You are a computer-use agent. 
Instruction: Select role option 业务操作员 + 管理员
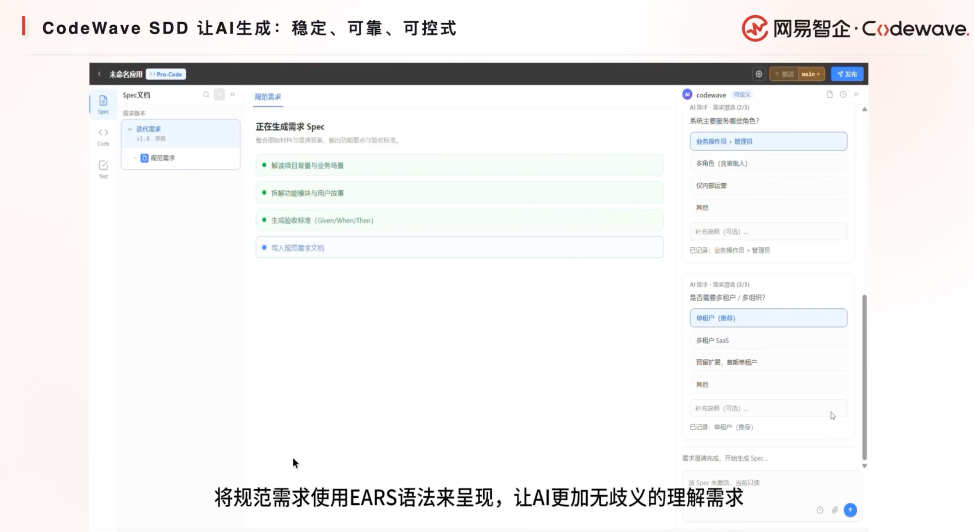coord(768,141)
